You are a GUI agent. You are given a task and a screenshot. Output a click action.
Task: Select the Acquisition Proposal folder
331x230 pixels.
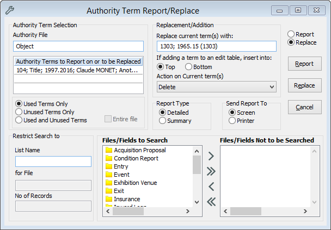pos(136,150)
